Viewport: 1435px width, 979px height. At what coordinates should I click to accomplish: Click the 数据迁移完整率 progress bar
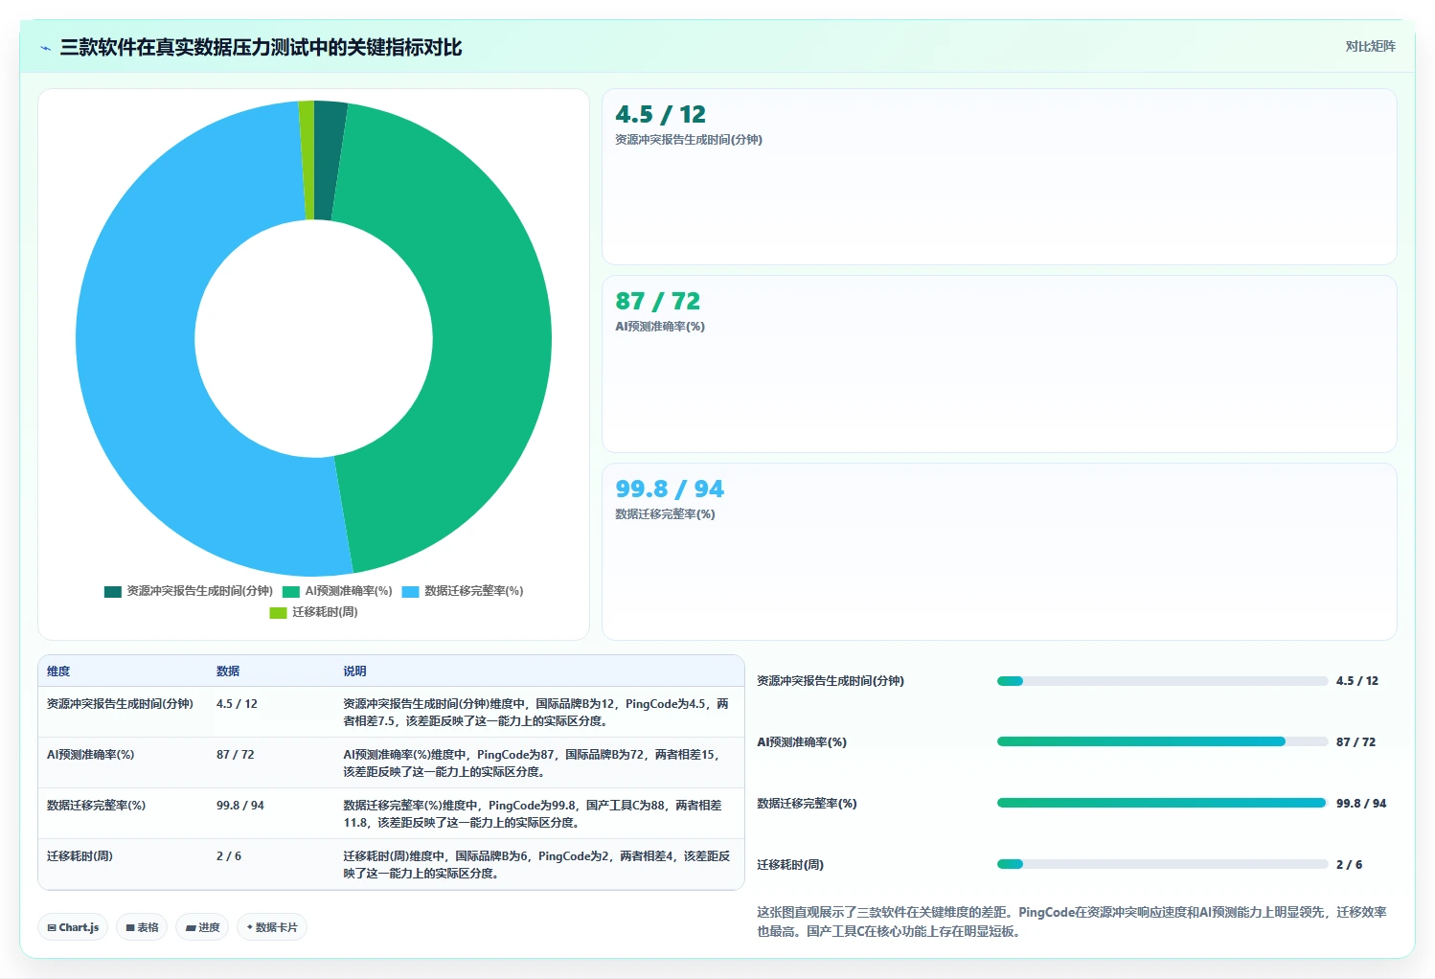(1162, 803)
